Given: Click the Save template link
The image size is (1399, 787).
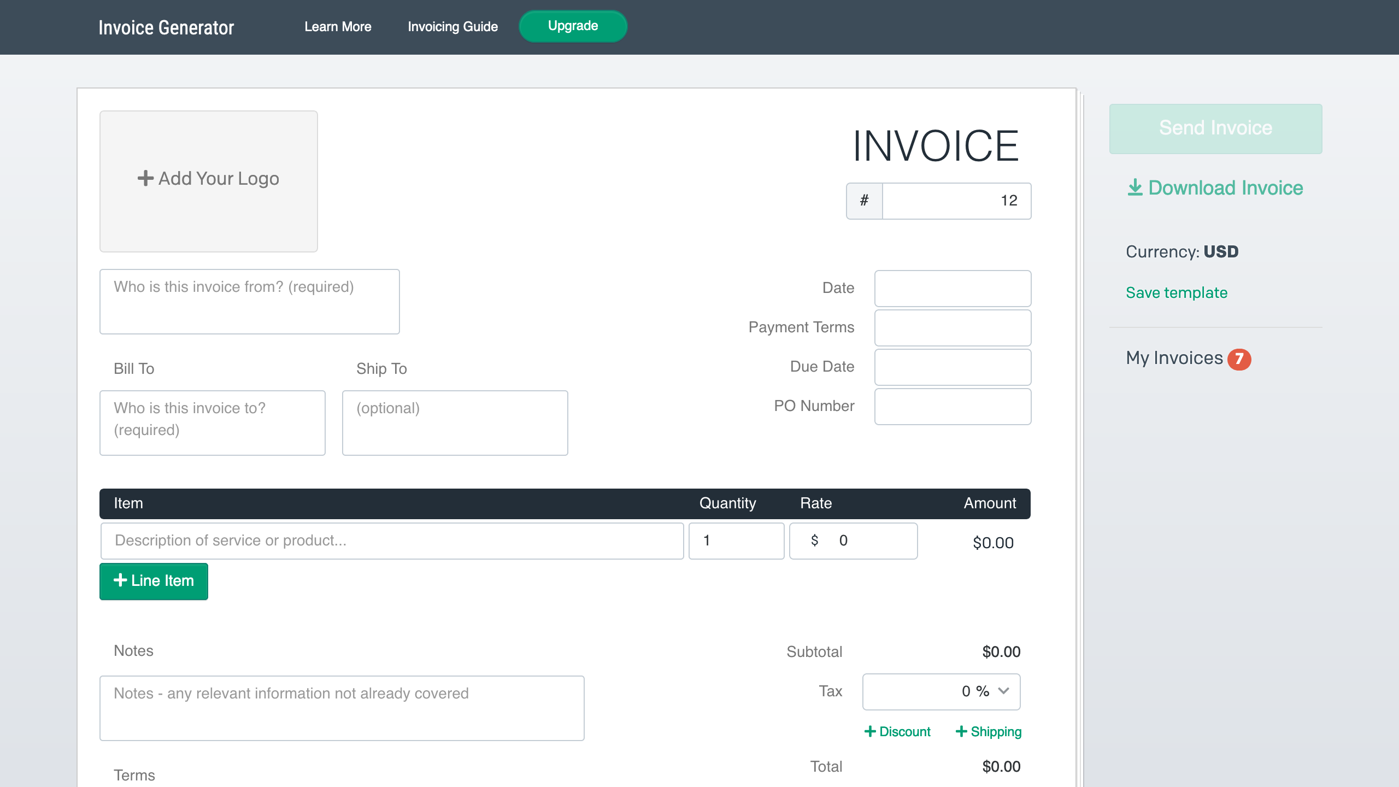Looking at the screenshot, I should coord(1176,292).
